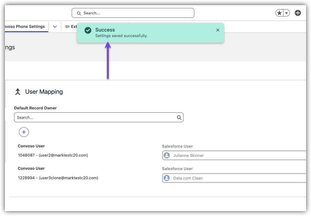Image resolution: width=311 pixels, height=216 pixels.
Task: Dismiss the Success notification with the X
Action: [218, 30]
